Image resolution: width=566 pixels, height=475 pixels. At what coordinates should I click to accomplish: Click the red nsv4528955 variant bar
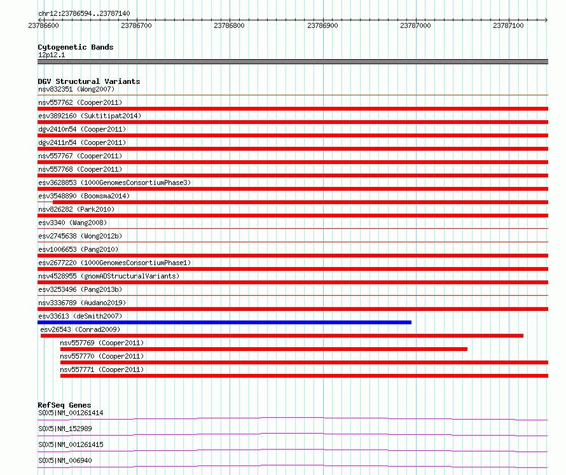point(293,282)
